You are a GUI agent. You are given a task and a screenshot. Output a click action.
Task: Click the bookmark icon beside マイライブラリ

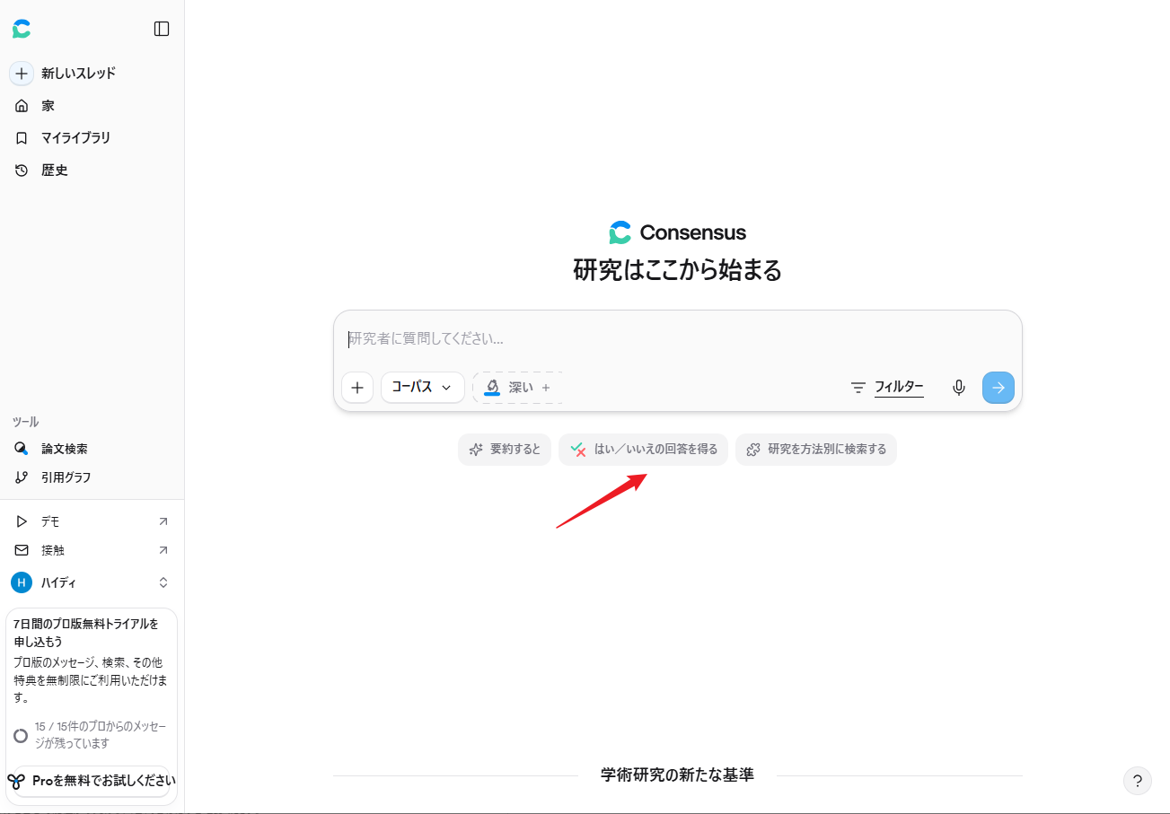[x=22, y=138]
